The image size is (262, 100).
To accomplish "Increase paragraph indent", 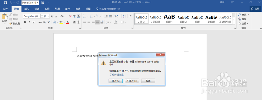I will (x=110, y=16).
